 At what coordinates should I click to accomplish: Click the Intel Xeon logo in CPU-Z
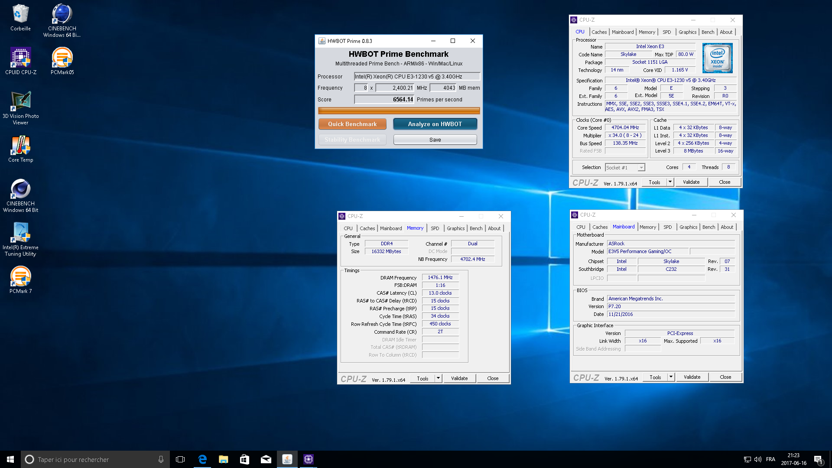point(717,58)
